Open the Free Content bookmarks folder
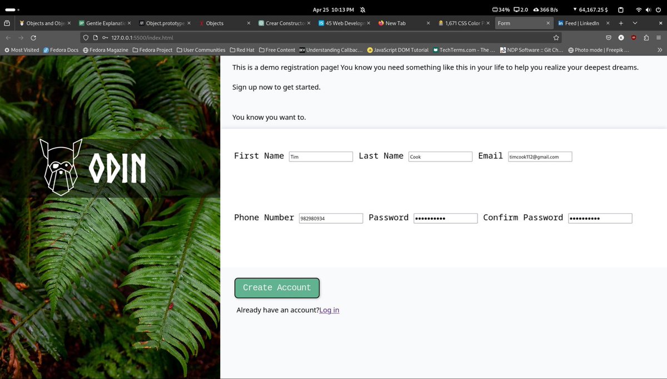The height and width of the screenshot is (379, 667). tap(277, 50)
